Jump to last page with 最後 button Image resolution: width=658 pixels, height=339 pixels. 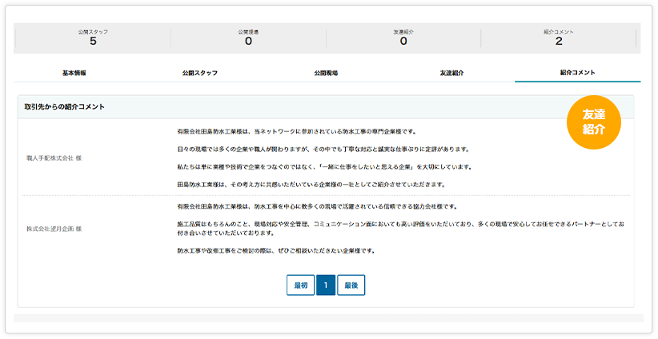pos(351,285)
